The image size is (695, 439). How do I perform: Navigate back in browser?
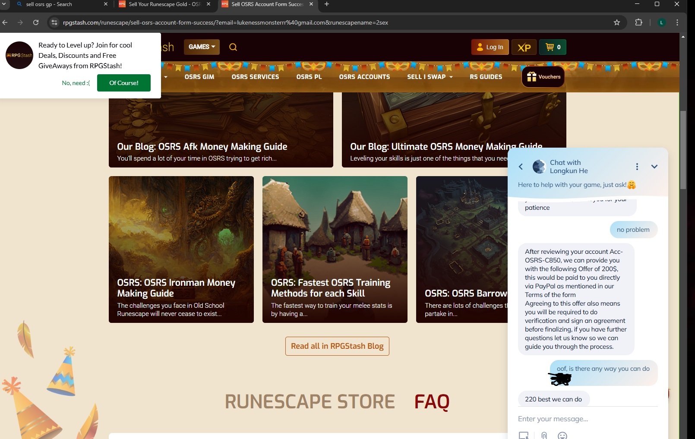point(5,22)
